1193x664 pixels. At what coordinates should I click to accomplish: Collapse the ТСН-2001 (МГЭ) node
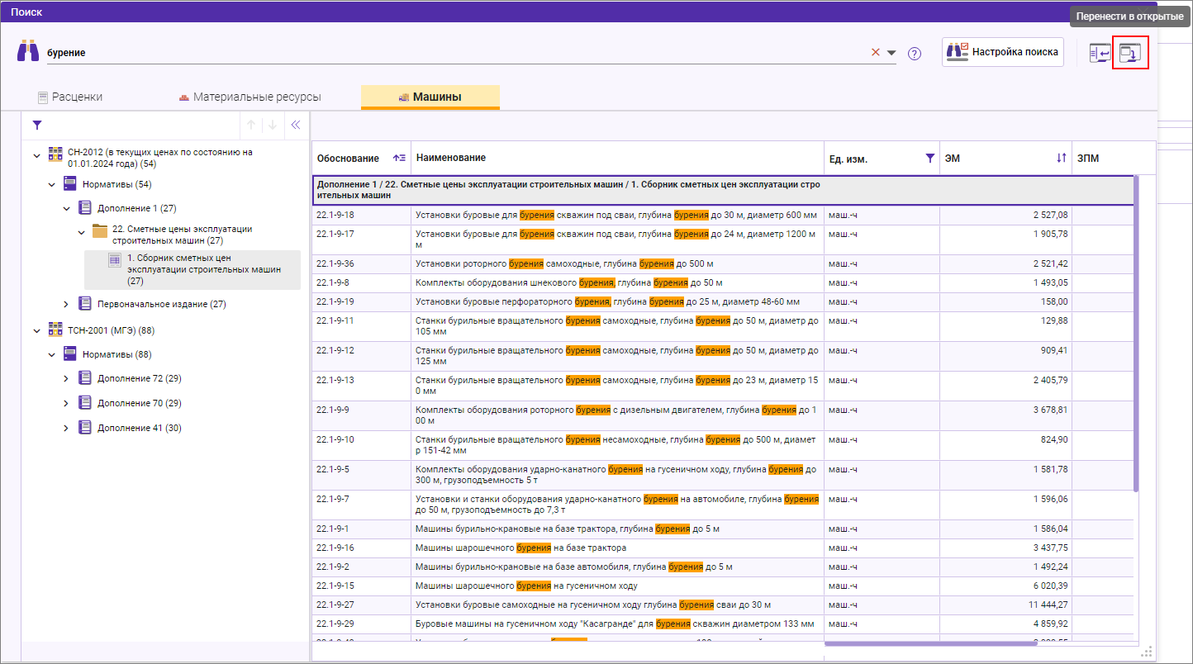point(36,330)
